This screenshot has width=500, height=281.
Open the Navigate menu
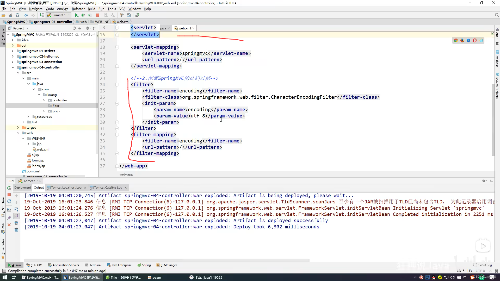click(35, 9)
